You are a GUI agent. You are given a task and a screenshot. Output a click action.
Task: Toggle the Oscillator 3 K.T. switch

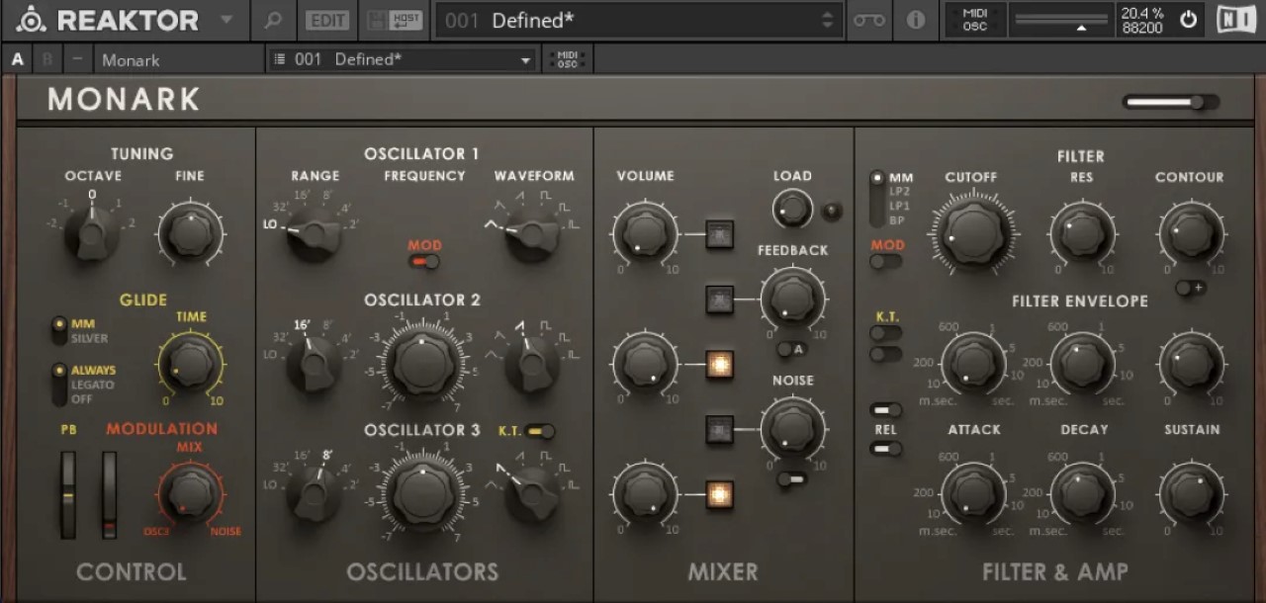pos(541,431)
